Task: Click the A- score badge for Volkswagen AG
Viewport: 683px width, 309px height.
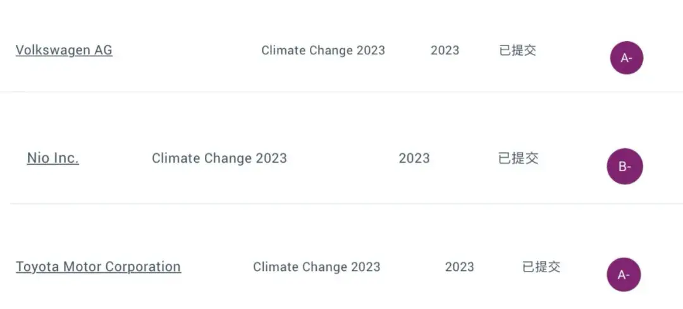Action: click(626, 58)
